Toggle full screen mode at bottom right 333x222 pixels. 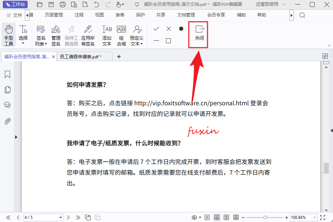click(322, 218)
